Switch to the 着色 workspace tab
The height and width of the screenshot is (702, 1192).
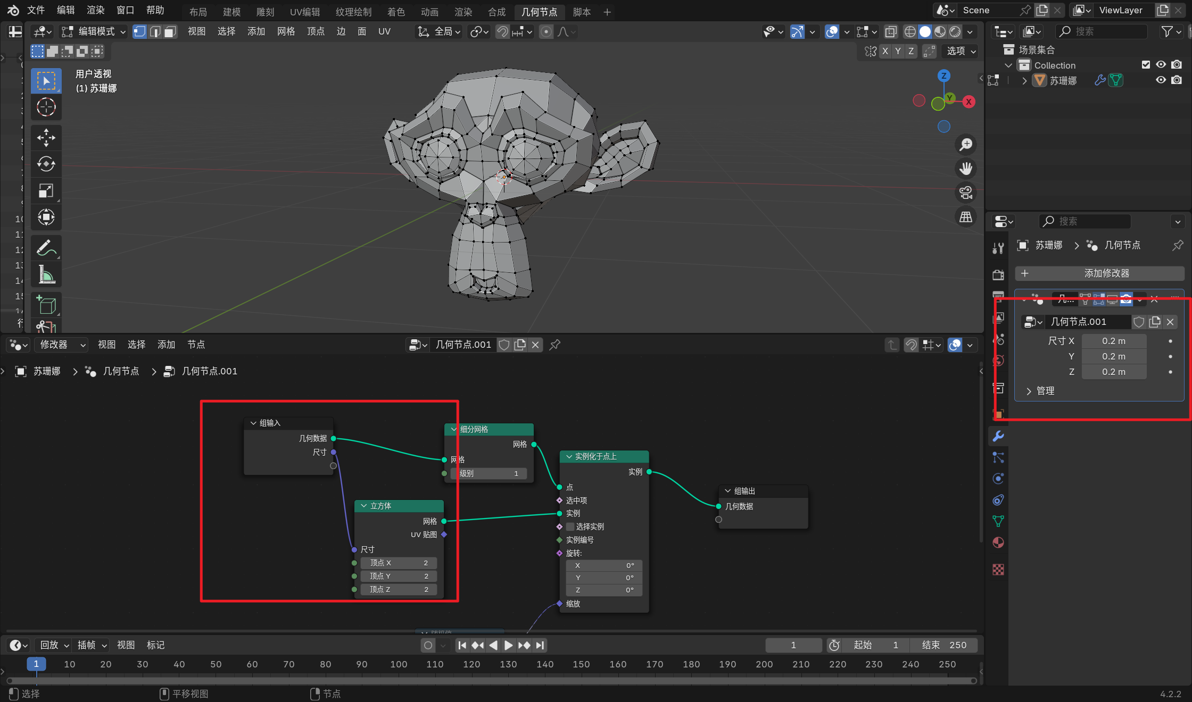[x=395, y=12]
